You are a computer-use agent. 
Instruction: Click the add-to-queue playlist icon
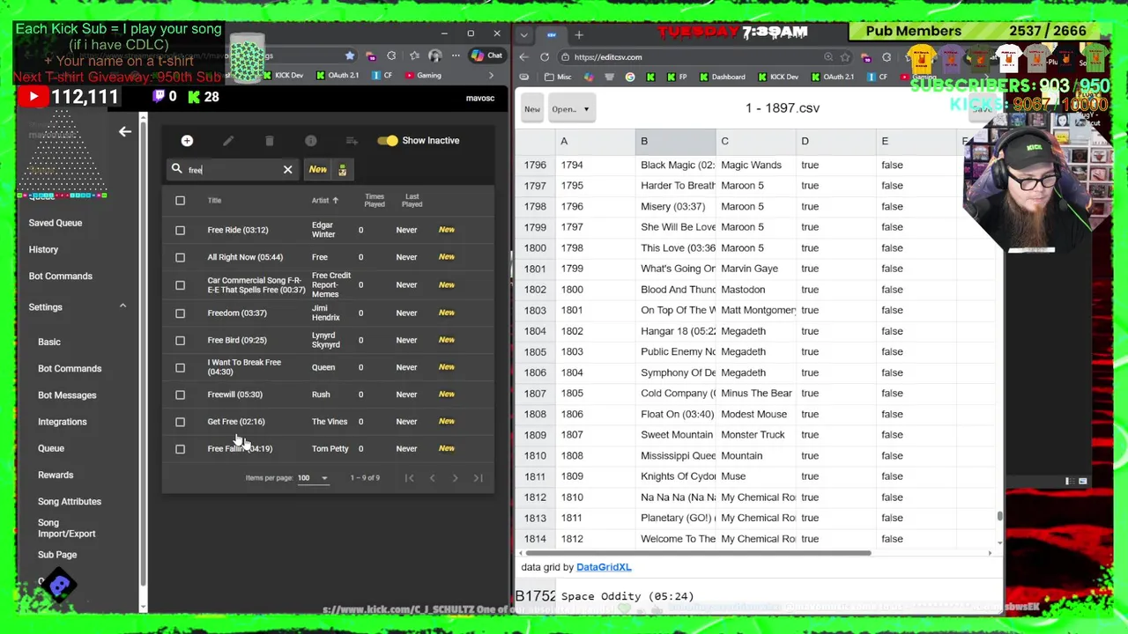click(x=352, y=141)
